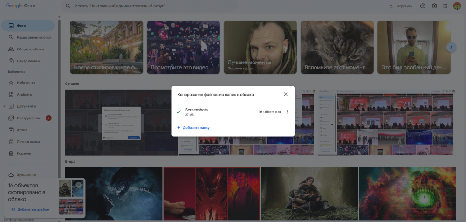Open Вспомните этот момент memory card
Image resolution: width=466 pixels, height=222 pixels.
pyautogui.click(x=337, y=47)
